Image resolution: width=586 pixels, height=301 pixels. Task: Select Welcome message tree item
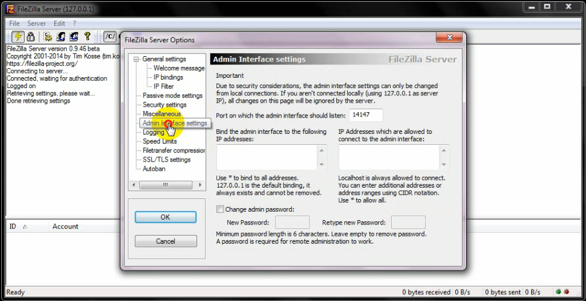179,68
